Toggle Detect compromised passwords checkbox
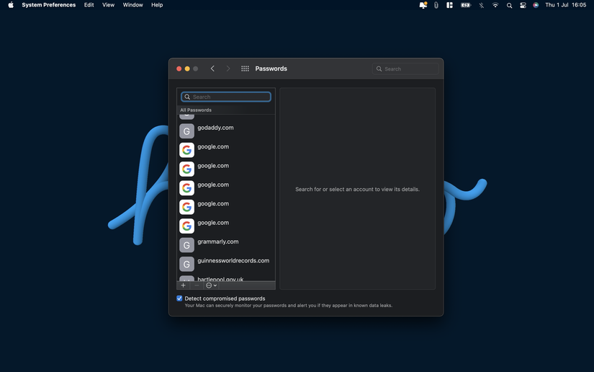The image size is (594, 372). click(179, 298)
